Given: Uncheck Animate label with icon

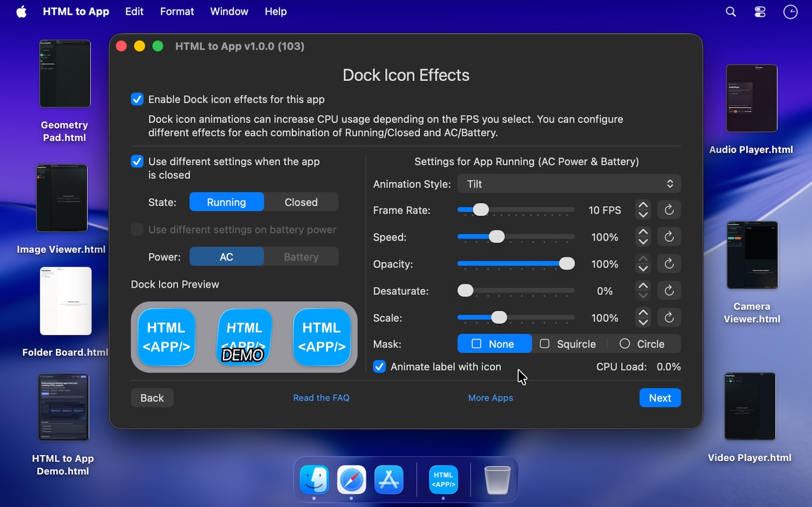Looking at the screenshot, I should [x=380, y=367].
